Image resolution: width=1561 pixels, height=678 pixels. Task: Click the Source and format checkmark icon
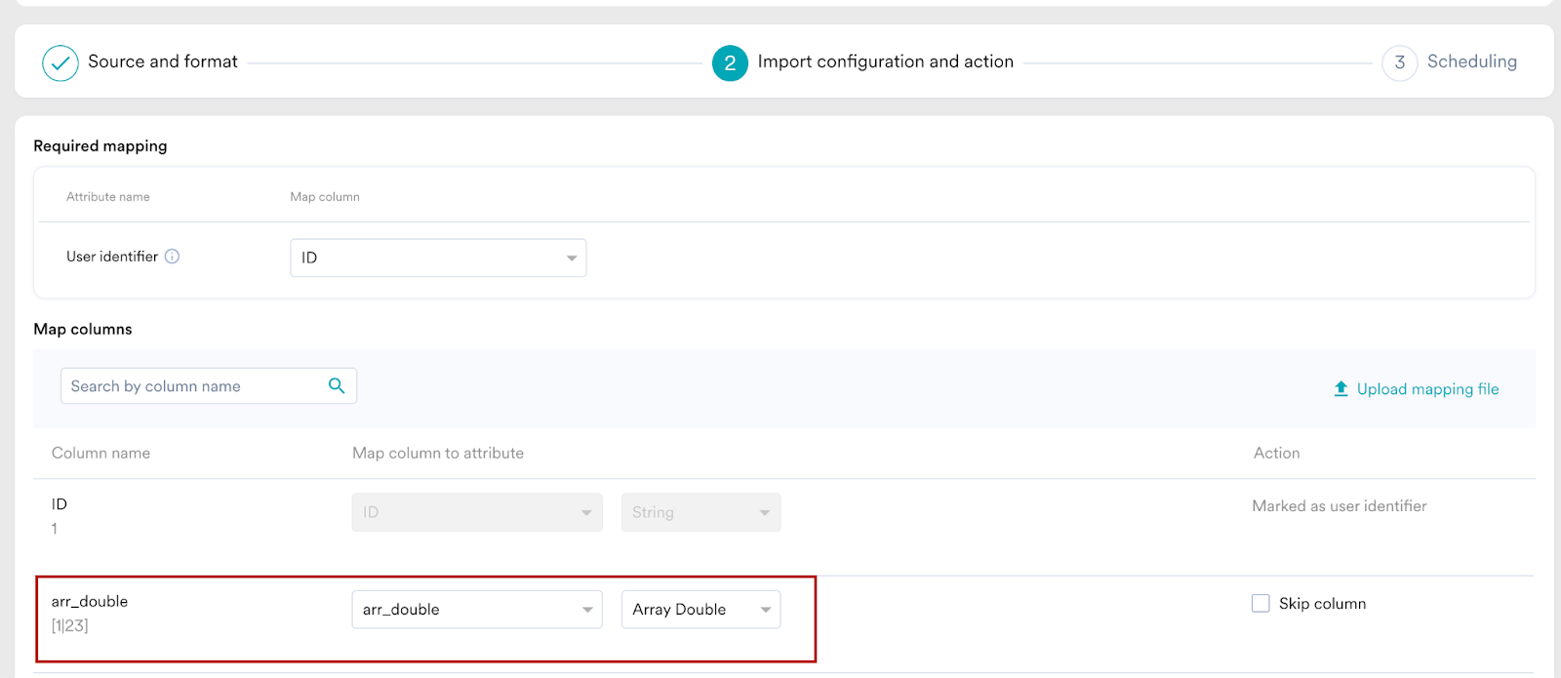[x=60, y=63]
